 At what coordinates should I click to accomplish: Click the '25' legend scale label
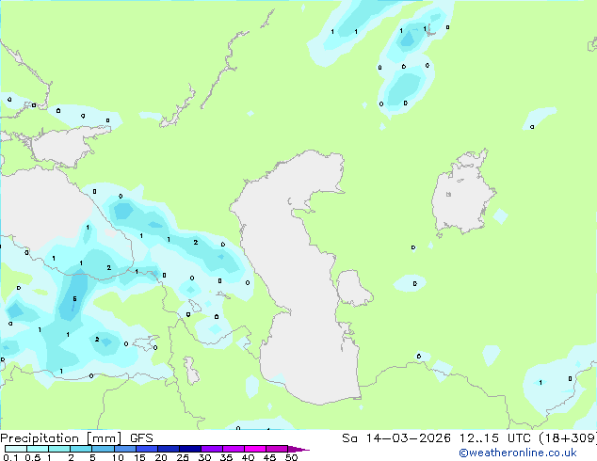click(x=183, y=457)
